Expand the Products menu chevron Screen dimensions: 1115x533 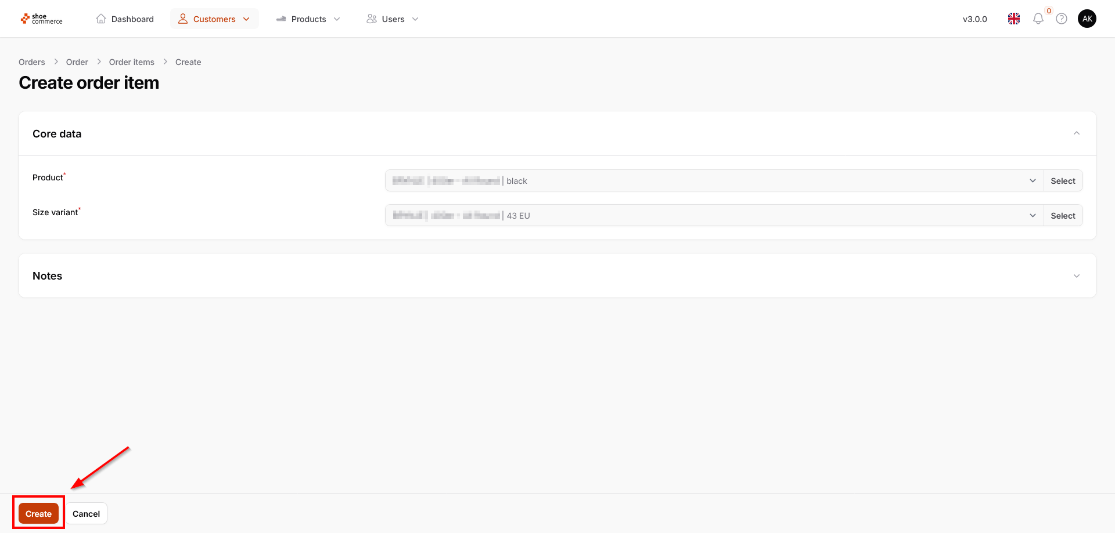pos(337,19)
